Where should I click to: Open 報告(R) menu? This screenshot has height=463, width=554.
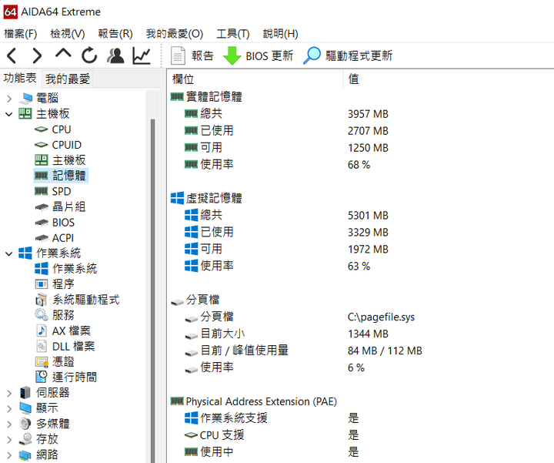point(115,34)
